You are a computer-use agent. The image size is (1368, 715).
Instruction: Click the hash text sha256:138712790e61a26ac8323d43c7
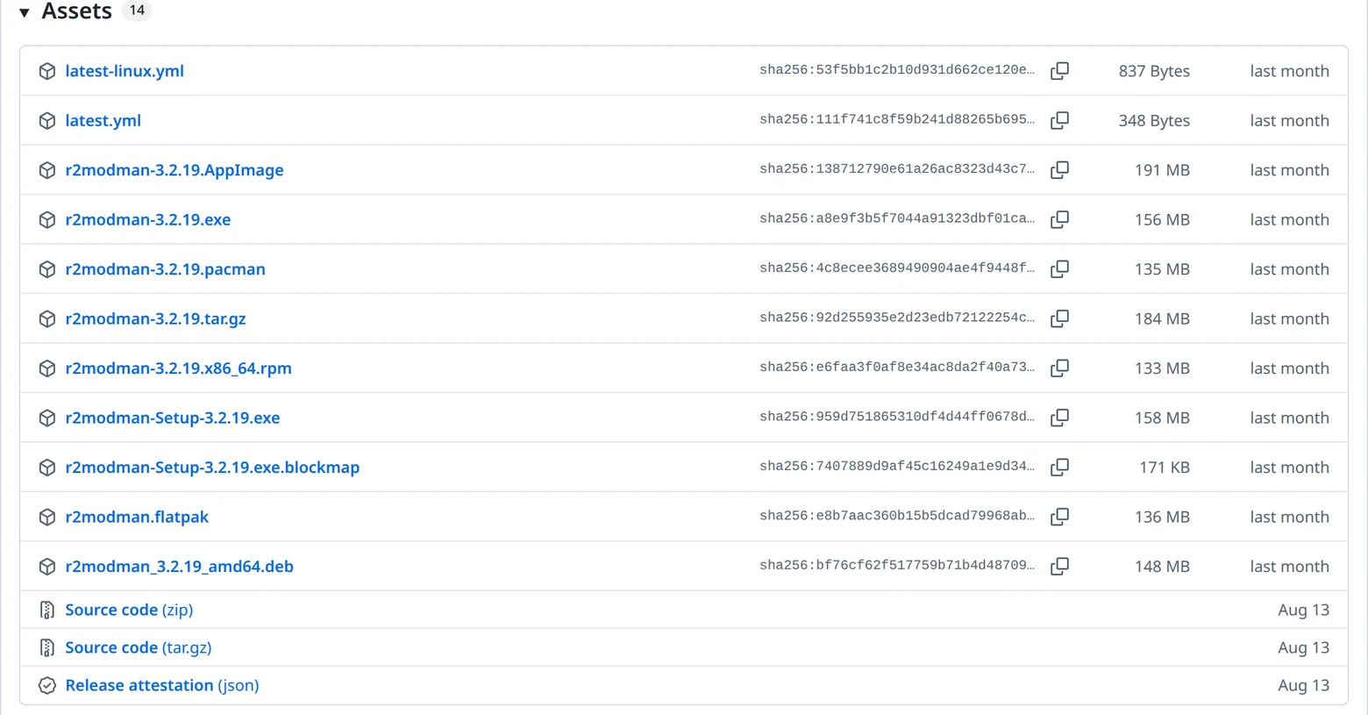(x=897, y=169)
